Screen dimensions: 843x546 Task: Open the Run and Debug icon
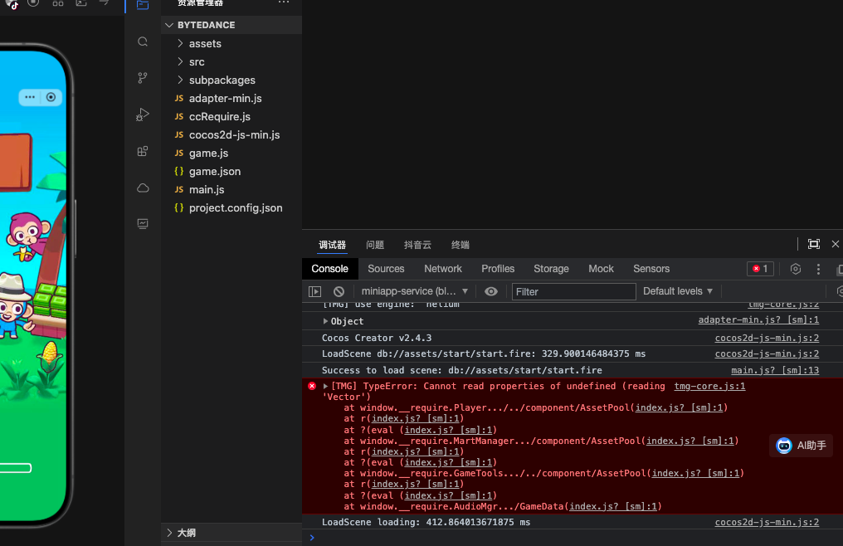click(143, 115)
